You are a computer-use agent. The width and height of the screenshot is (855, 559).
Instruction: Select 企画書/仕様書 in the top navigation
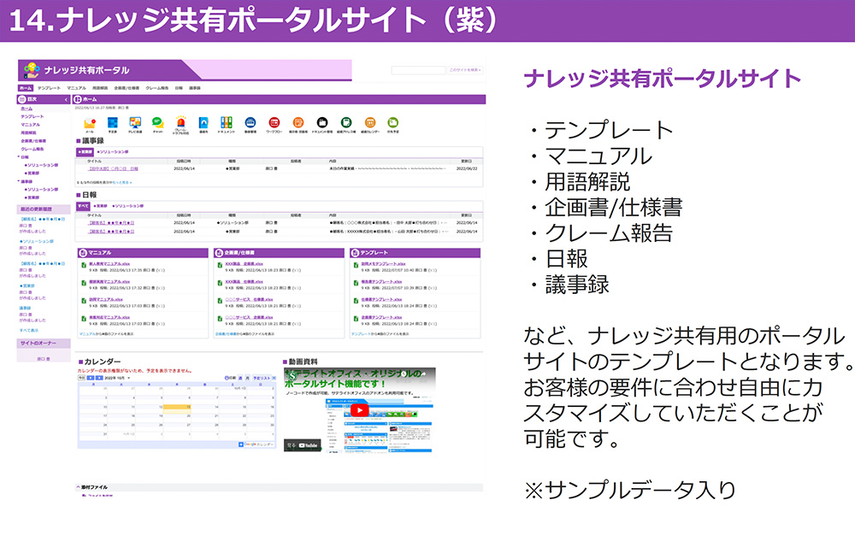[x=127, y=88]
